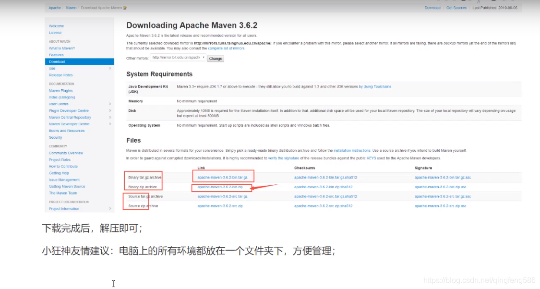Screen dimensions: 540x289
Task: Open the src.tar.gz.asc signature link
Action: 443,196
